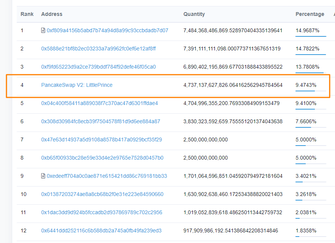Open address 0xedeeff704a0c0ae871e615421dd86c769181bb33
Screen dimensions: 335x243
[x=107, y=176]
